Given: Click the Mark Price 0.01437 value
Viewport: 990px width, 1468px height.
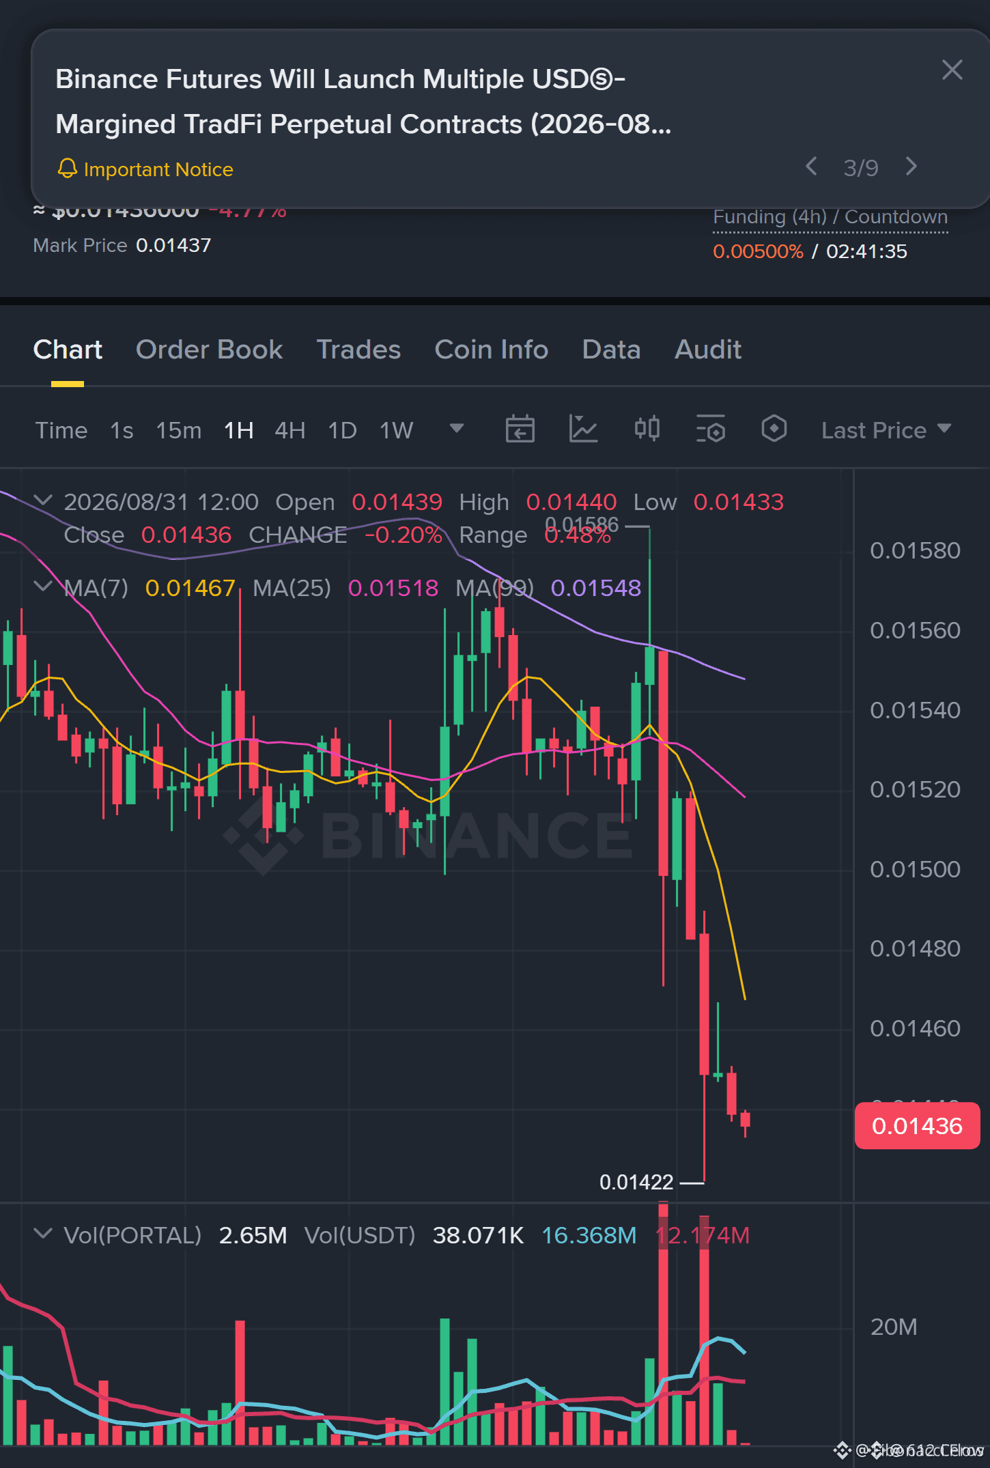Looking at the screenshot, I should point(173,245).
